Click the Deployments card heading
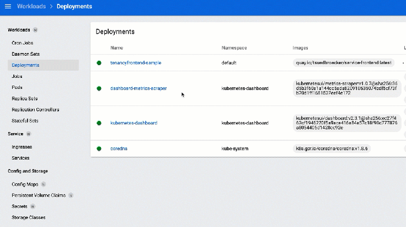The image size is (406, 227). point(115,31)
